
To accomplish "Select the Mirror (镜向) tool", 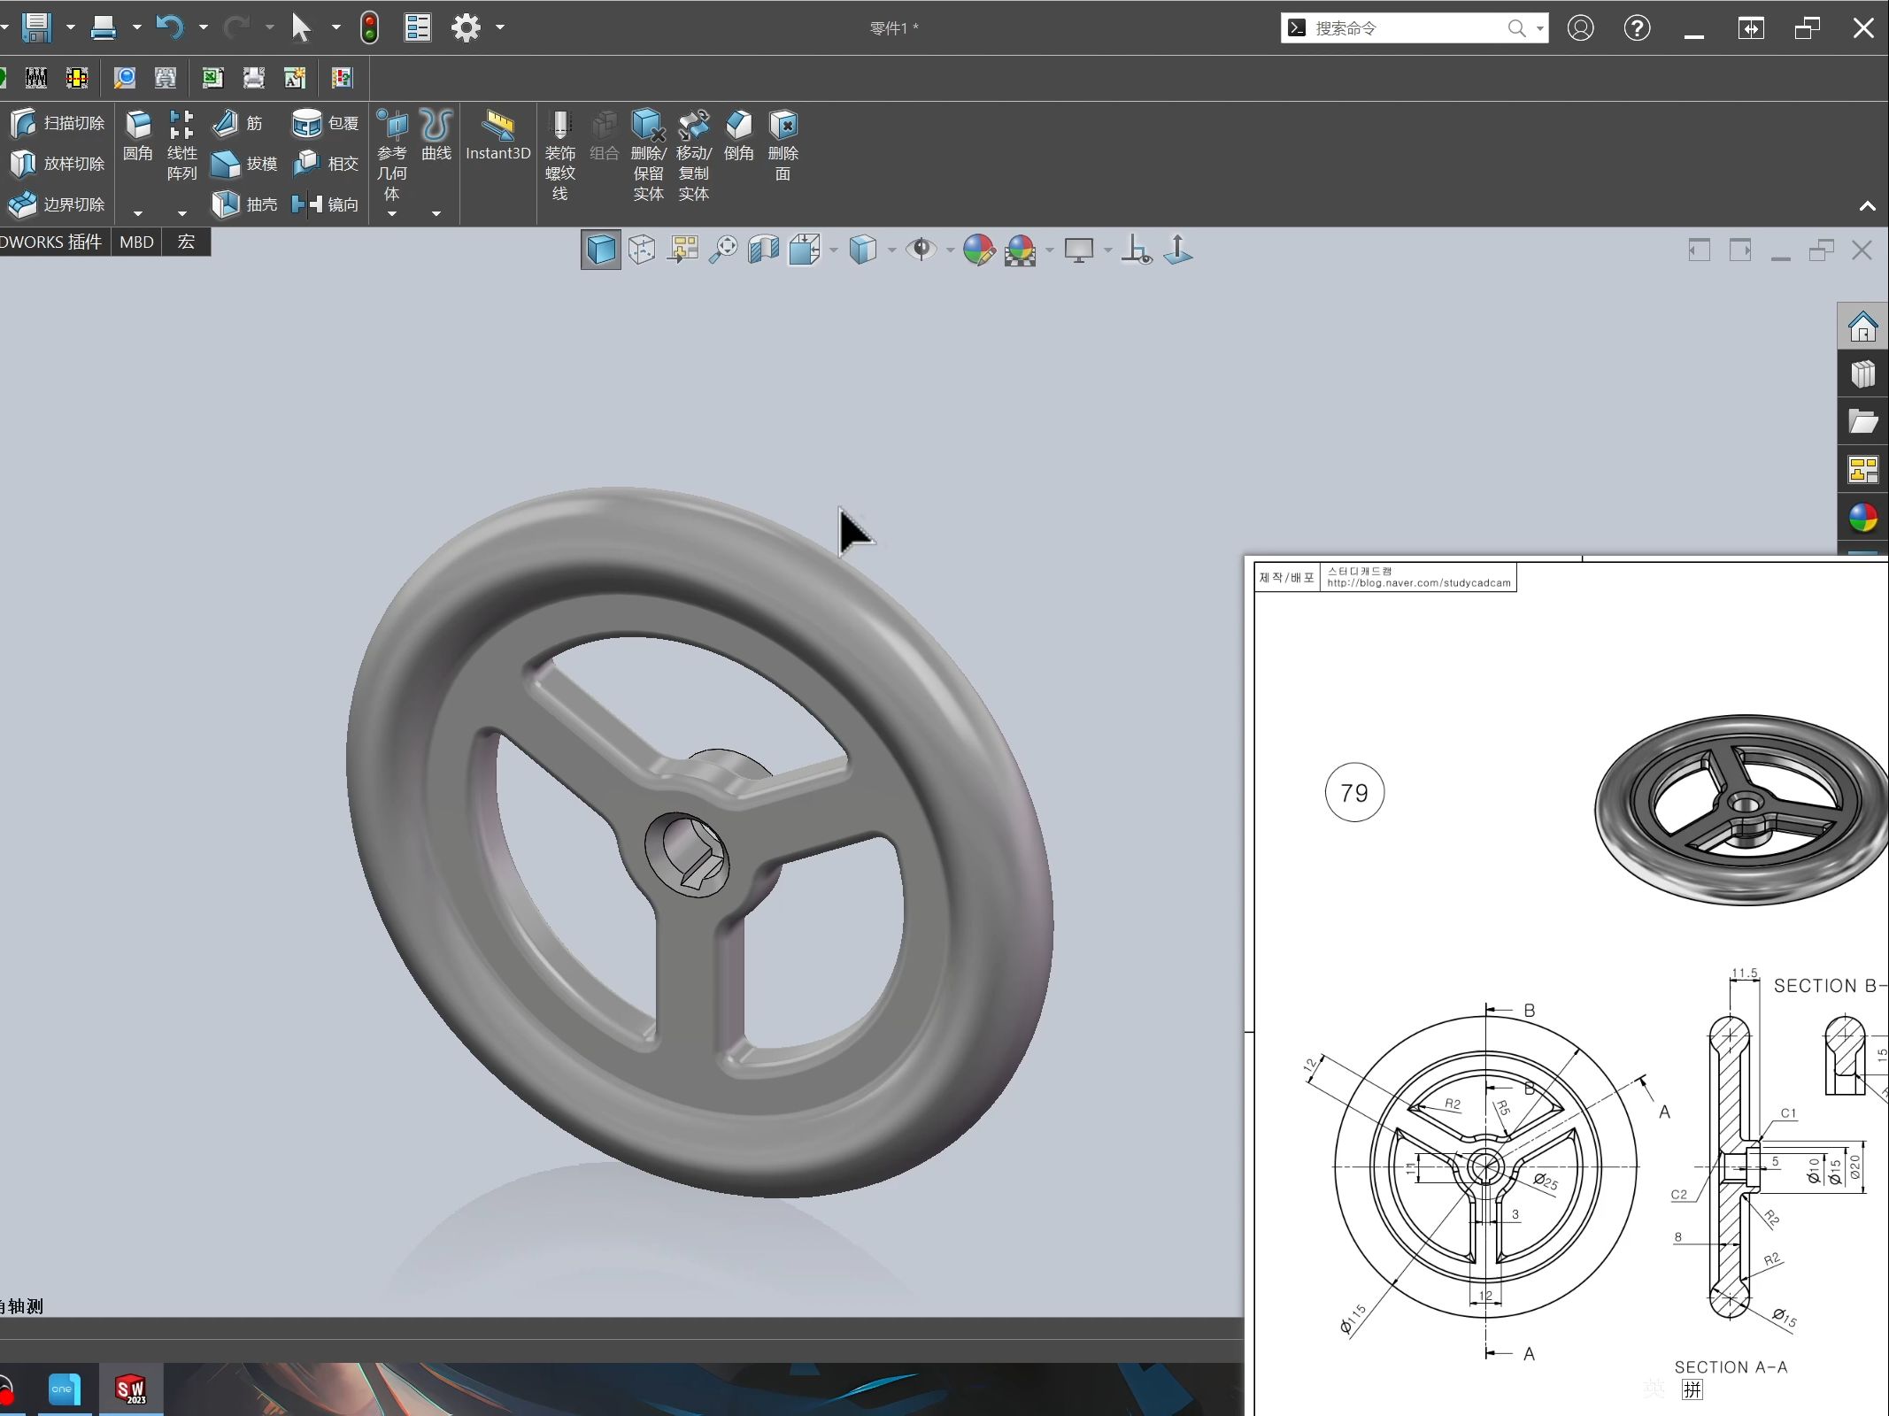I will (x=325, y=204).
